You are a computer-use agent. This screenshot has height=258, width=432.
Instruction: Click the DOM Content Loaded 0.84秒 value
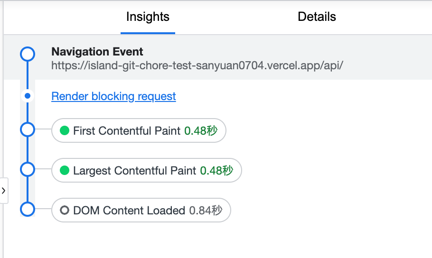coord(206,211)
